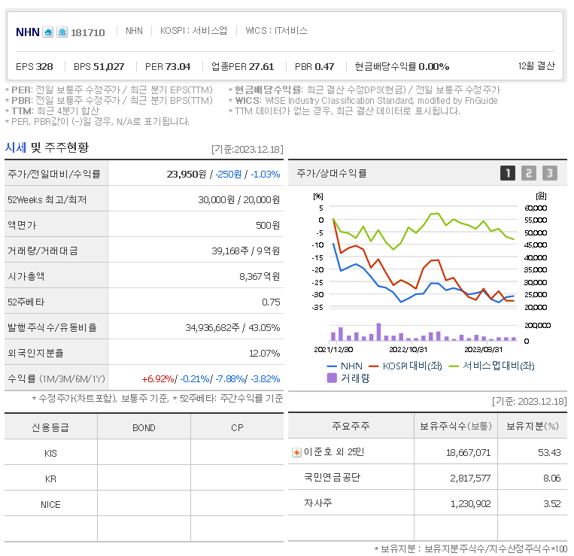Click the current price 23,950원
The image size is (574, 556).
click(x=187, y=175)
